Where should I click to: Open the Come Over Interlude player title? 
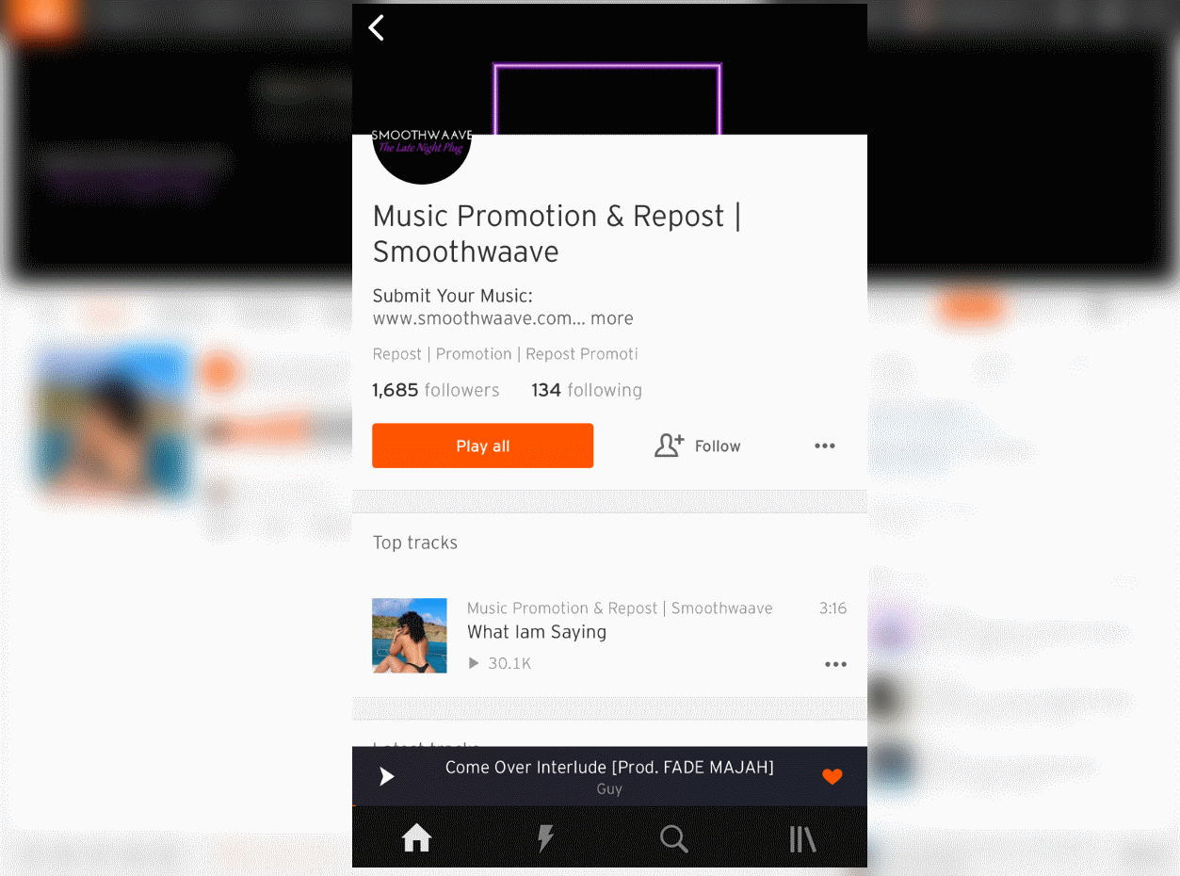pyautogui.click(x=609, y=768)
